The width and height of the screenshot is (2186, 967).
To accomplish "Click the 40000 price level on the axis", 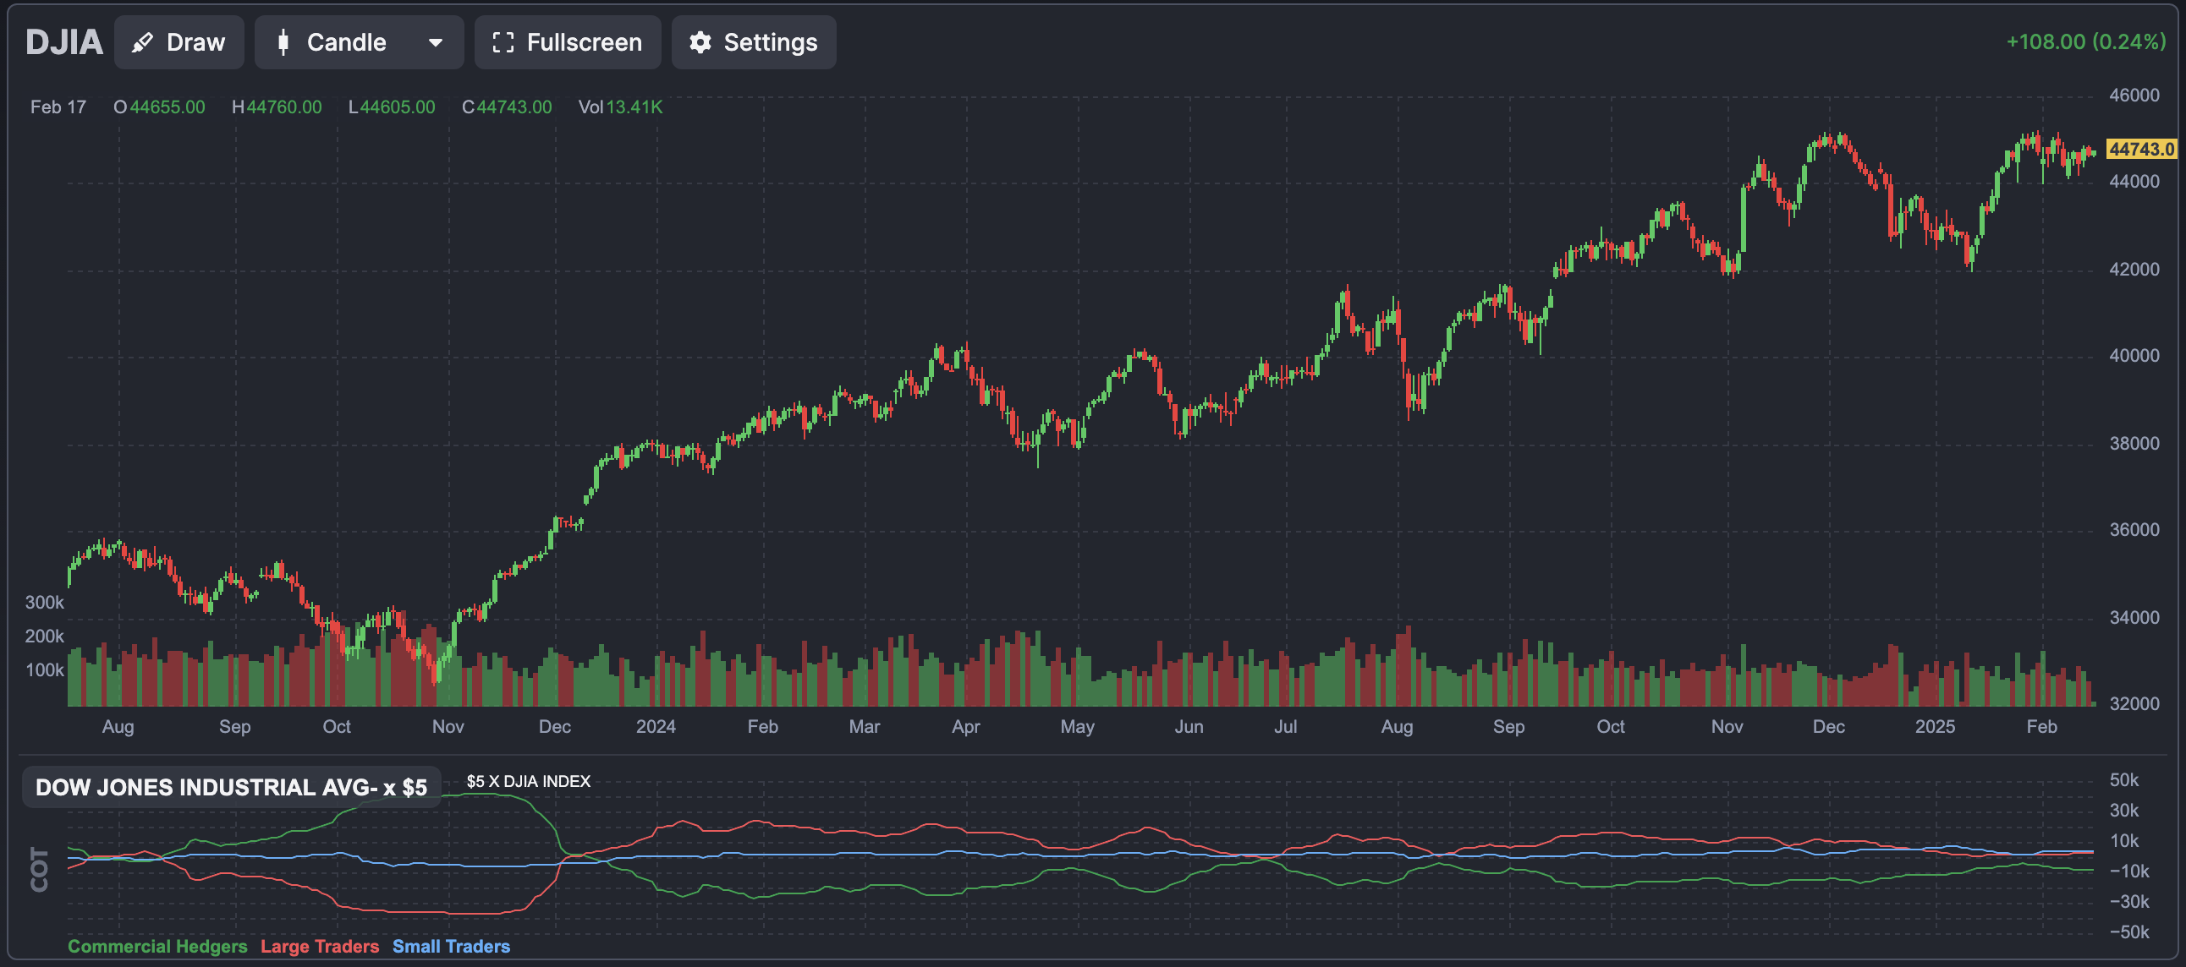I will pyautogui.click(x=2134, y=356).
